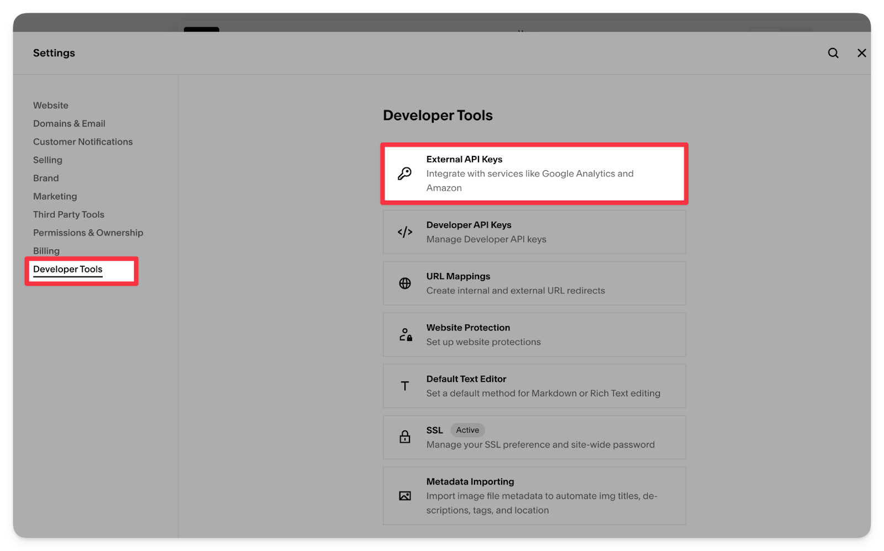Open Brand settings
Screen dimensions: 884x551
[46, 179]
